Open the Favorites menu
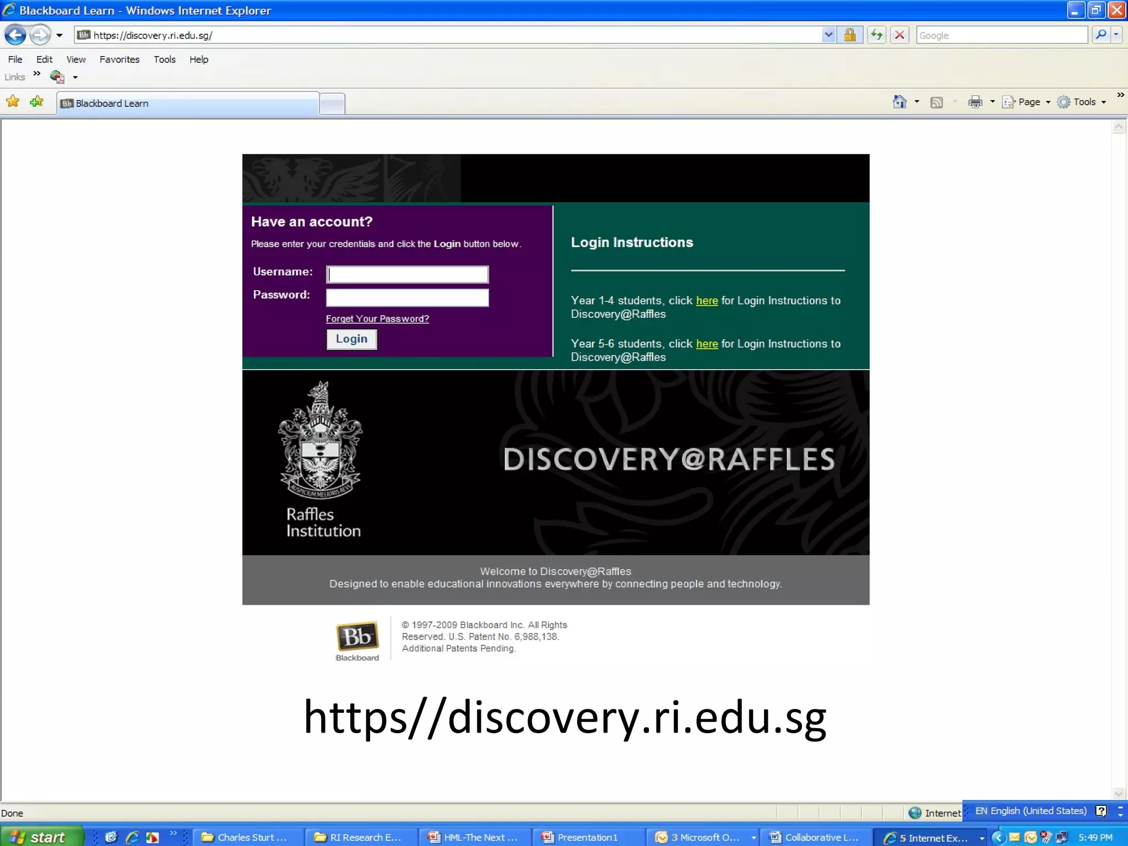The width and height of the screenshot is (1128, 846). tap(120, 59)
